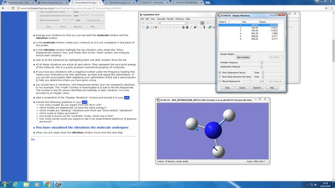This screenshot has width=335, height=188.
Task: Click the red X delete icon in GaussView toolbar
Action: pos(156,27)
